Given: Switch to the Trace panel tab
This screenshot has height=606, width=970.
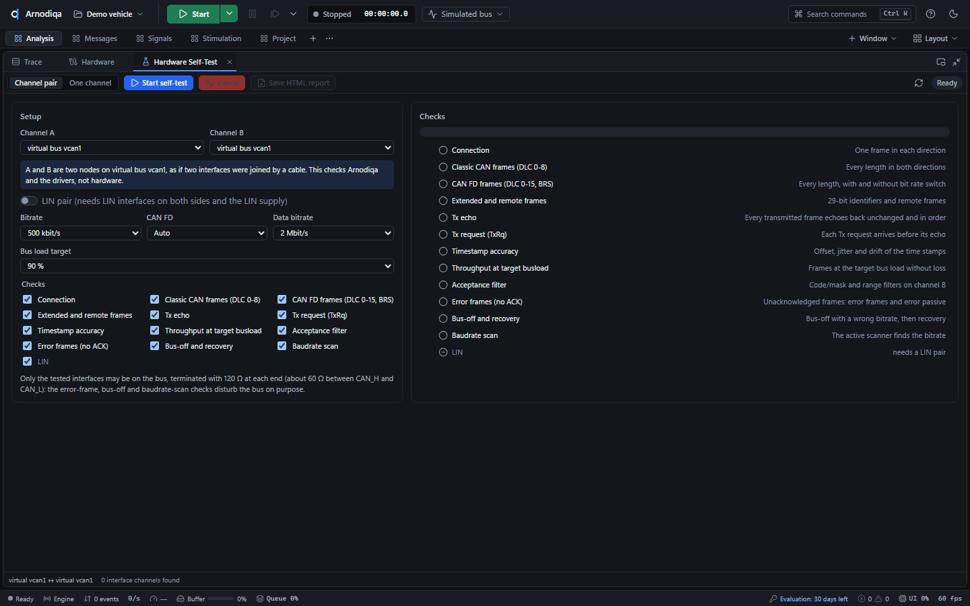Looking at the screenshot, I should point(27,62).
